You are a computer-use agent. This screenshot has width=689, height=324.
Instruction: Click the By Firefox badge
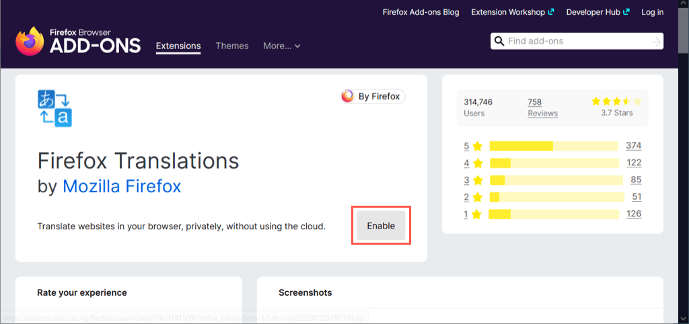coord(372,96)
